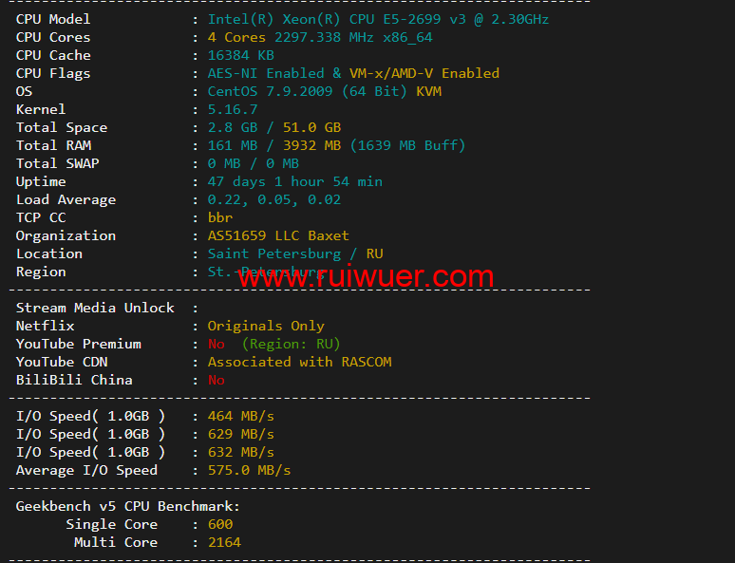Click the Geekbench Single Core score 600
Image resolution: width=735 pixels, height=563 pixels.
[x=220, y=525]
